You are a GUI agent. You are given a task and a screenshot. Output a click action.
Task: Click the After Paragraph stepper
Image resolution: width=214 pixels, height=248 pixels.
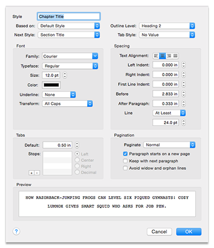(x=183, y=104)
